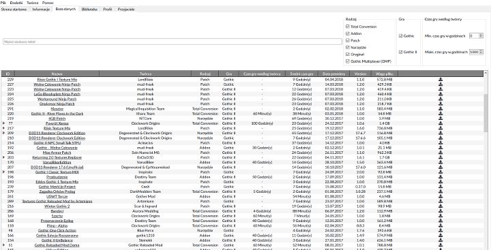The width and height of the screenshot is (491, 250).
Task: Switch to the Biblioteka tab
Action: pyautogui.click(x=89, y=10)
